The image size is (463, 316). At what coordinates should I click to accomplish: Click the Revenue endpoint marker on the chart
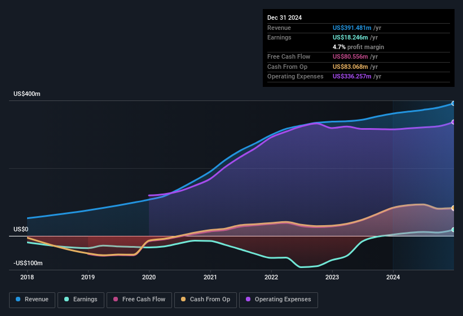tap(453, 103)
